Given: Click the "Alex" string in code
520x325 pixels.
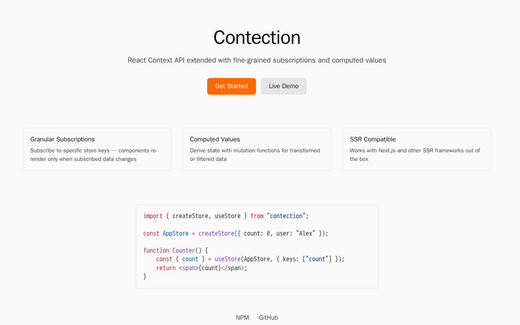Looking at the screenshot, I should click(x=305, y=234).
